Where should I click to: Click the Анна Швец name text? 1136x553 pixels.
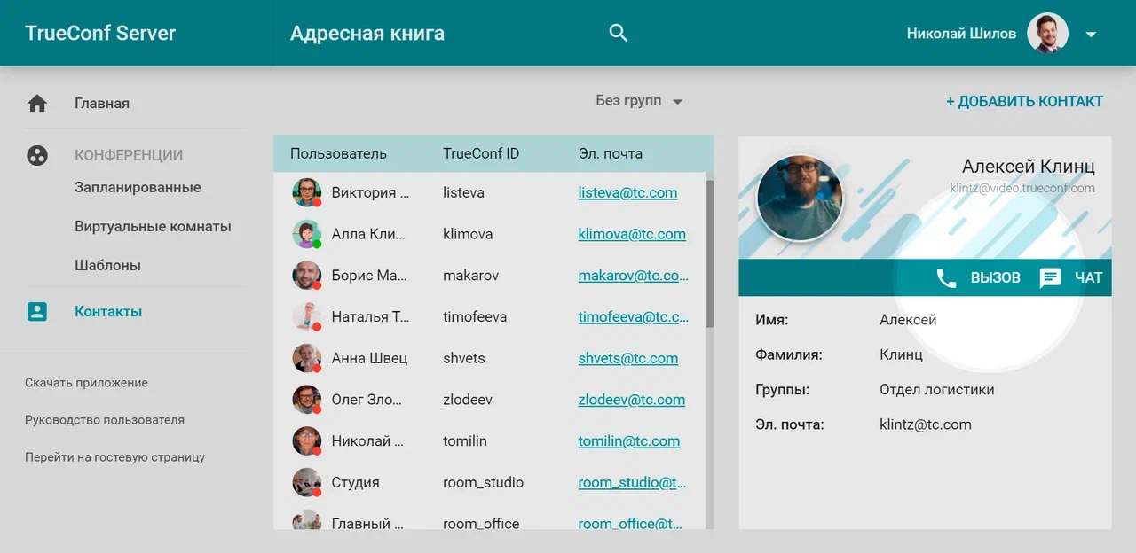pos(369,358)
